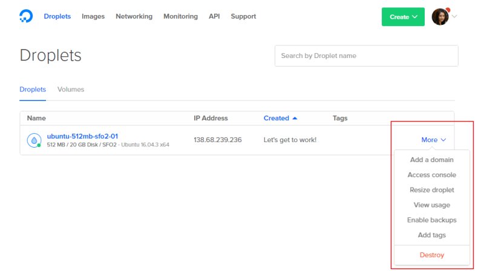
Task: Choose View usage from More menu
Action: (x=432, y=205)
